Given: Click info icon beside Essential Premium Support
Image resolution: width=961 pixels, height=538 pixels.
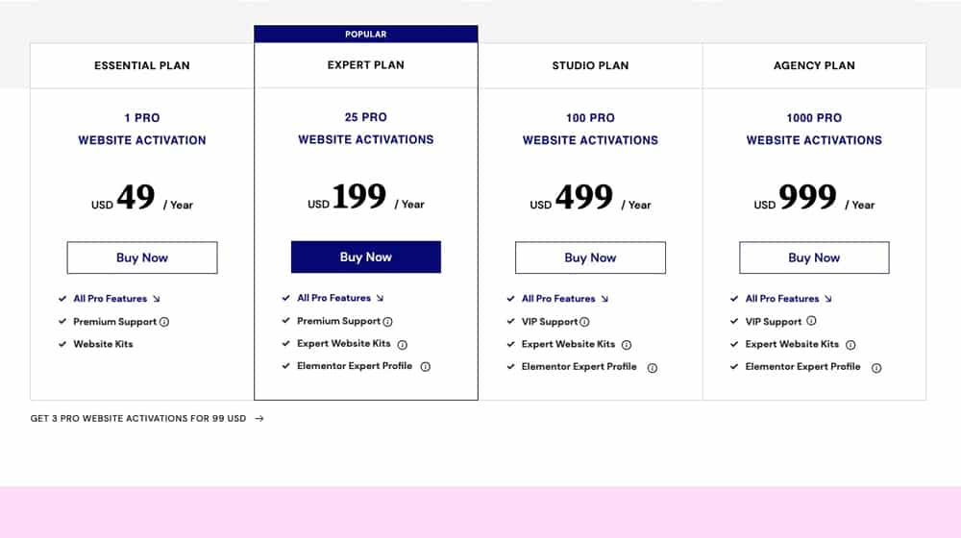Looking at the screenshot, I should pos(164,322).
